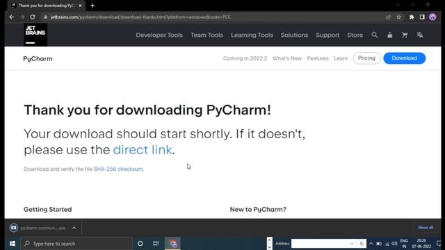Toggle the browser side panel icon
Viewport: 445px width, 250px height.
point(422,17)
